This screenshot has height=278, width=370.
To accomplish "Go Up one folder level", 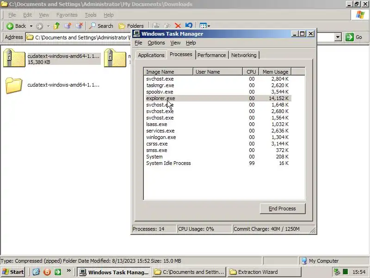I will tap(56, 26).
